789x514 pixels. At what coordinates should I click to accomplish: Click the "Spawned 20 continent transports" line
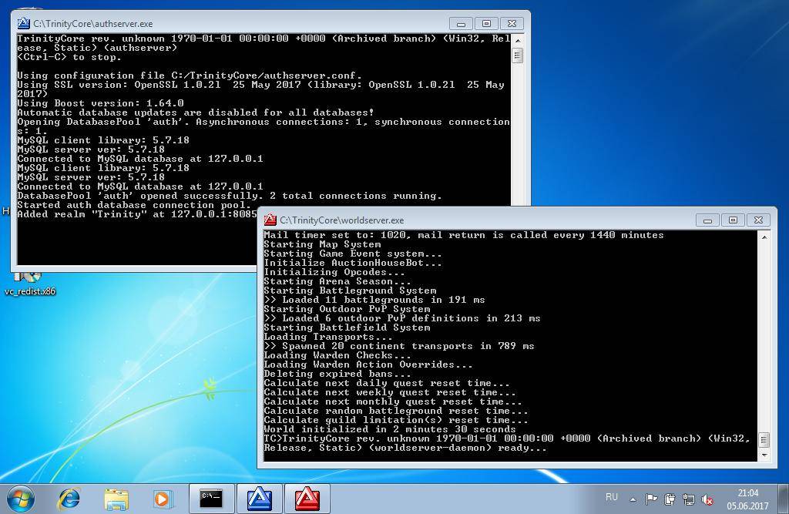coord(400,346)
